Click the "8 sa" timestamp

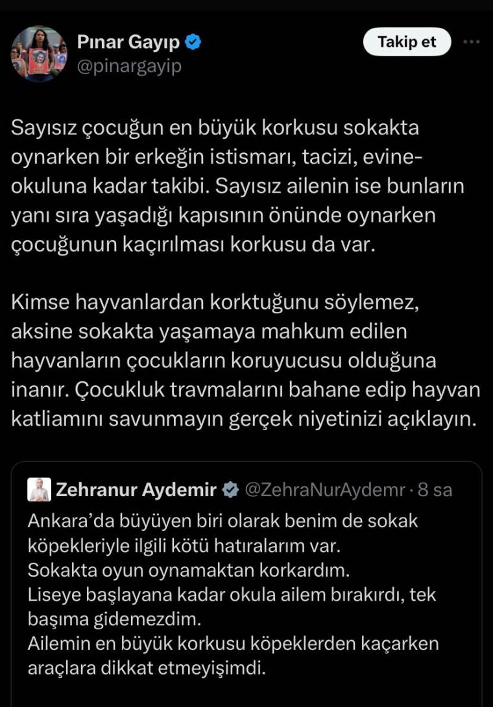(x=435, y=490)
